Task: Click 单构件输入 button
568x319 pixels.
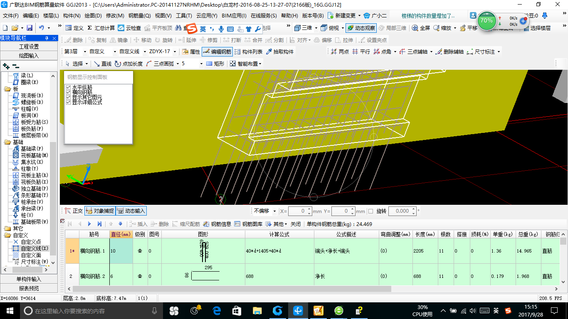Action: tap(29, 279)
